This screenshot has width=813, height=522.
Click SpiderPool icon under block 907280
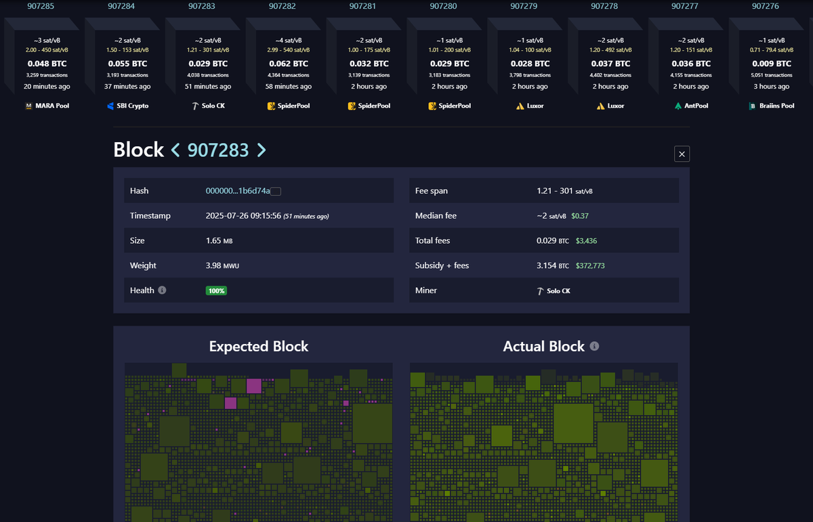(432, 106)
